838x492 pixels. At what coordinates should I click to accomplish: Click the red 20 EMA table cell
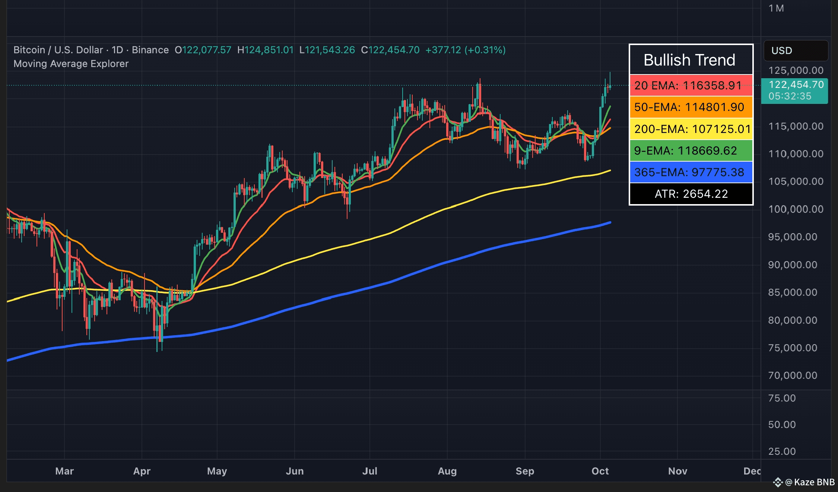(x=691, y=86)
